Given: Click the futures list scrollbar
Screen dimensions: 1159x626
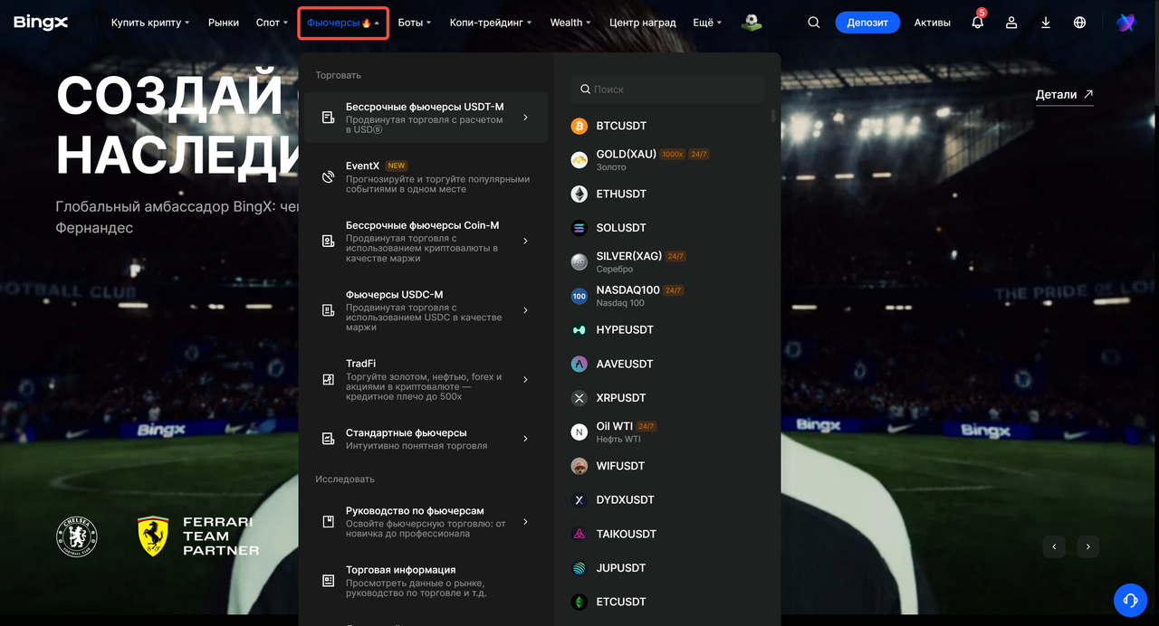Looking at the screenshot, I should 773,116.
